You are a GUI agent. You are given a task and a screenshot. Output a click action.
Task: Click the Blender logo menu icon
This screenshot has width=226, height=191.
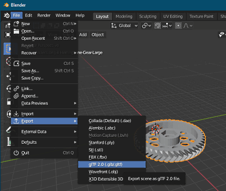tap(7, 16)
